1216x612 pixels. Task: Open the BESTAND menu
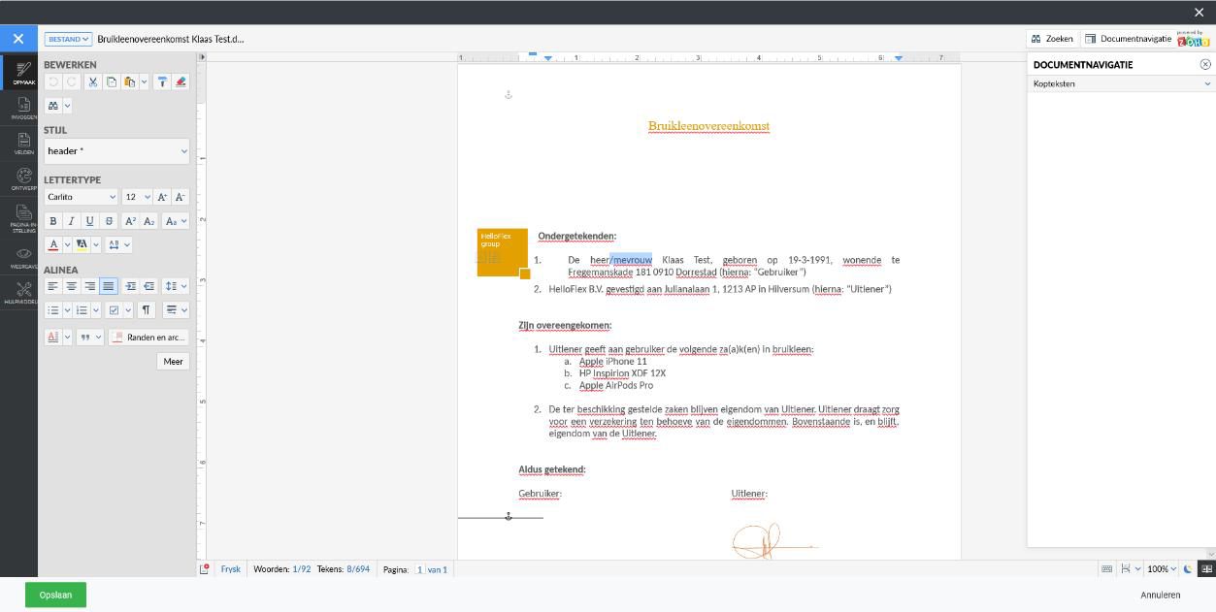tap(68, 39)
